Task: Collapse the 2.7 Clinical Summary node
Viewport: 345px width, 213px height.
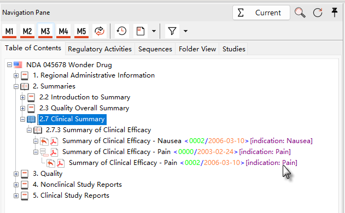Action: click(22, 119)
